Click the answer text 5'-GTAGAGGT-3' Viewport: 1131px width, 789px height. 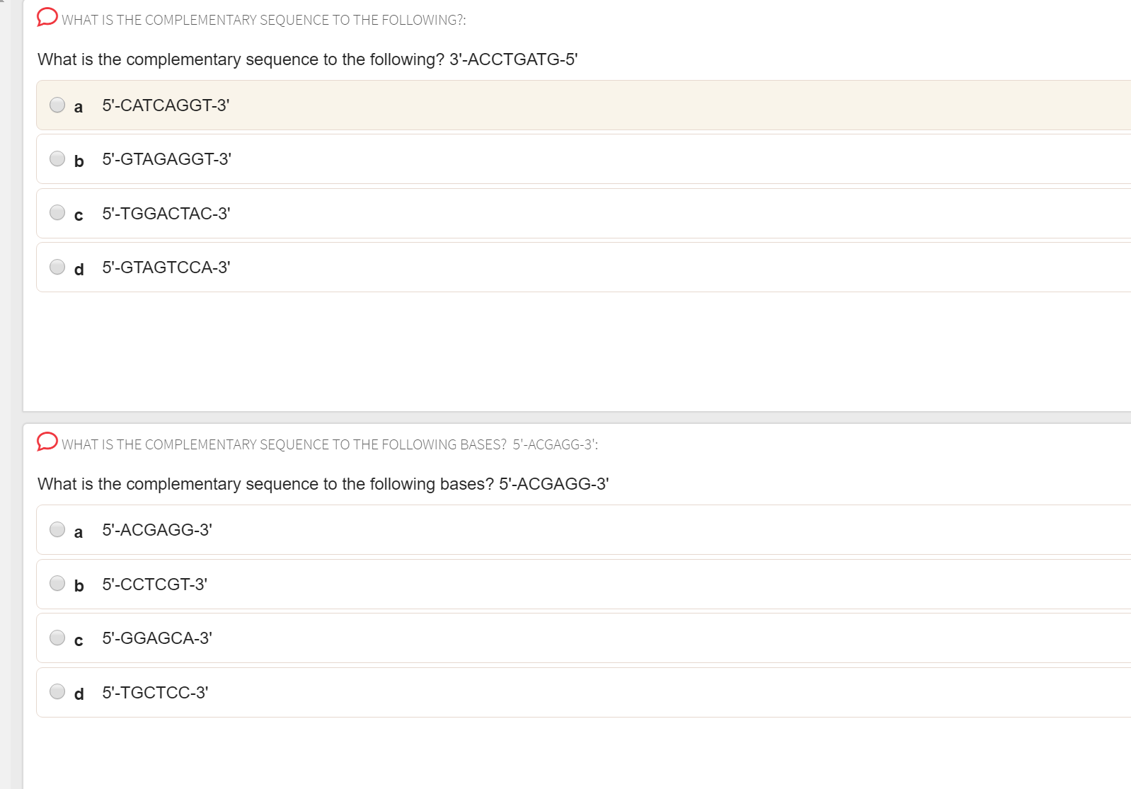point(167,159)
